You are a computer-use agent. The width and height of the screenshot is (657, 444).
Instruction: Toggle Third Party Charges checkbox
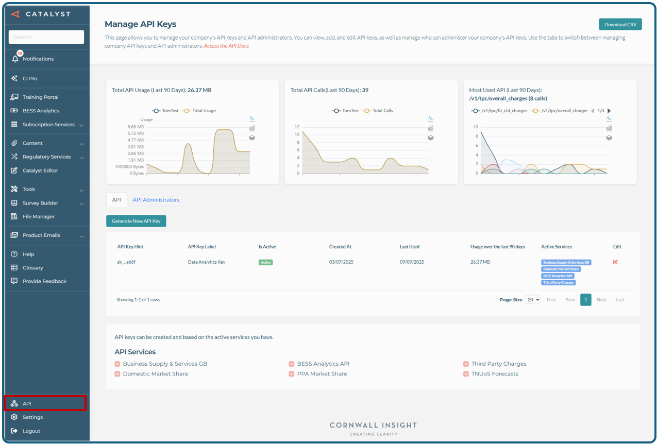click(466, 364)
